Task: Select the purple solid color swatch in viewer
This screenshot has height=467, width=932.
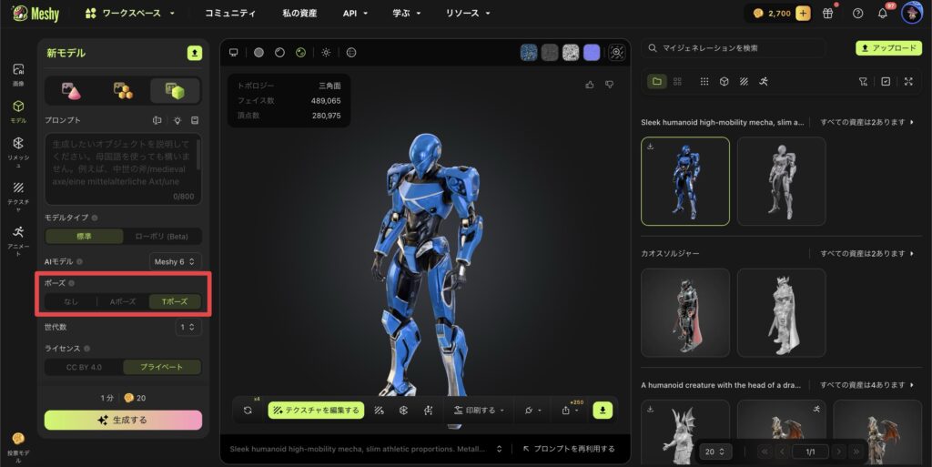Action: pos(593,52)
